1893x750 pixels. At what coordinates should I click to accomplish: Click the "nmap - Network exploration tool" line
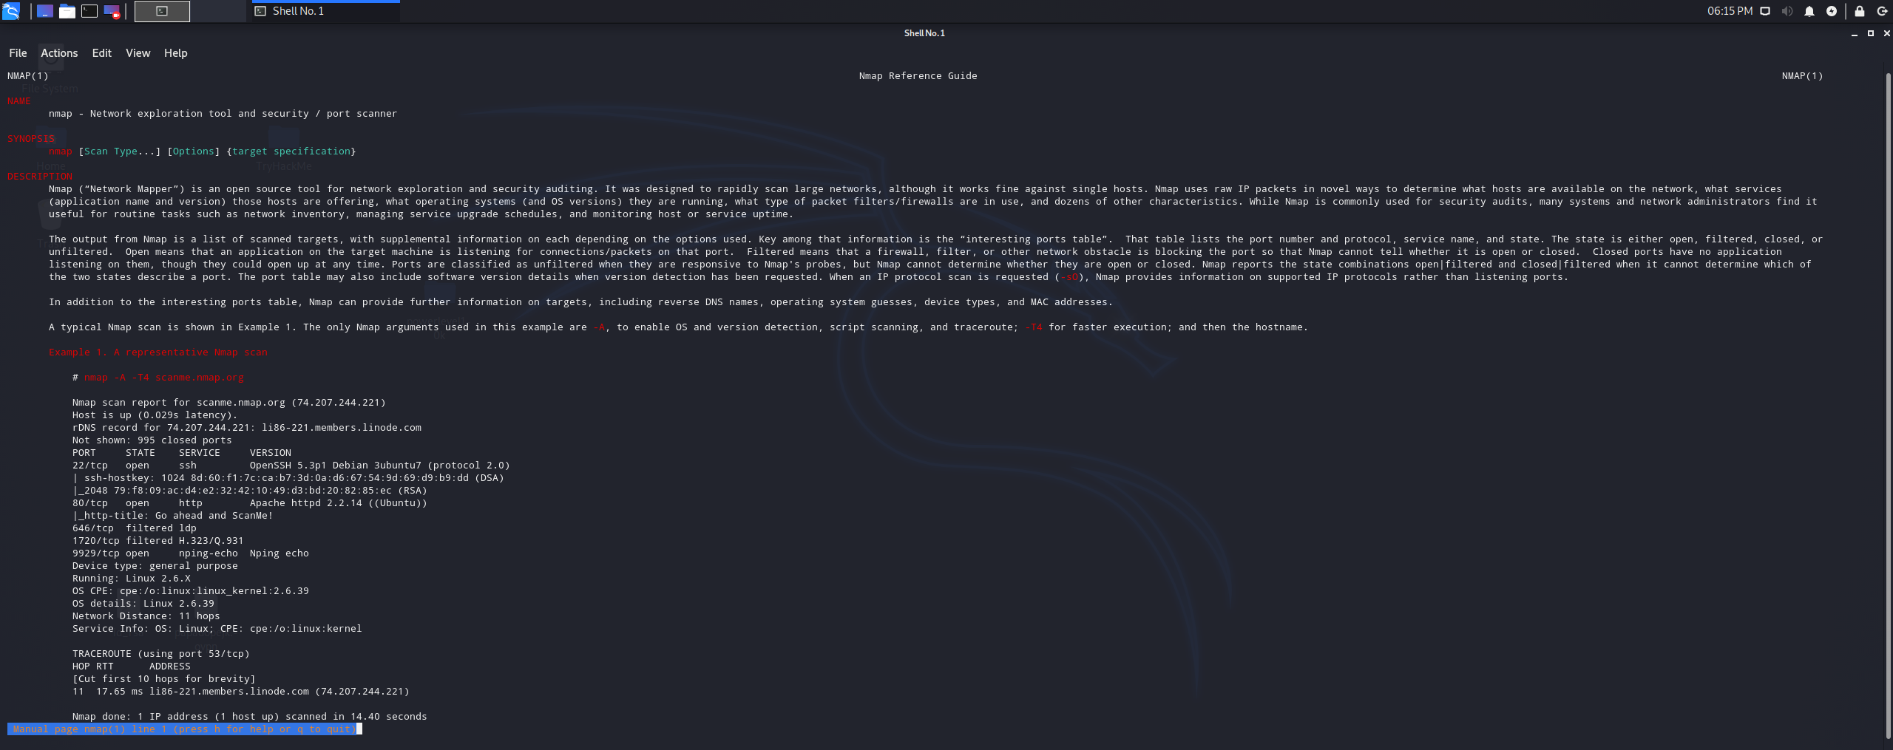[223, 114]
